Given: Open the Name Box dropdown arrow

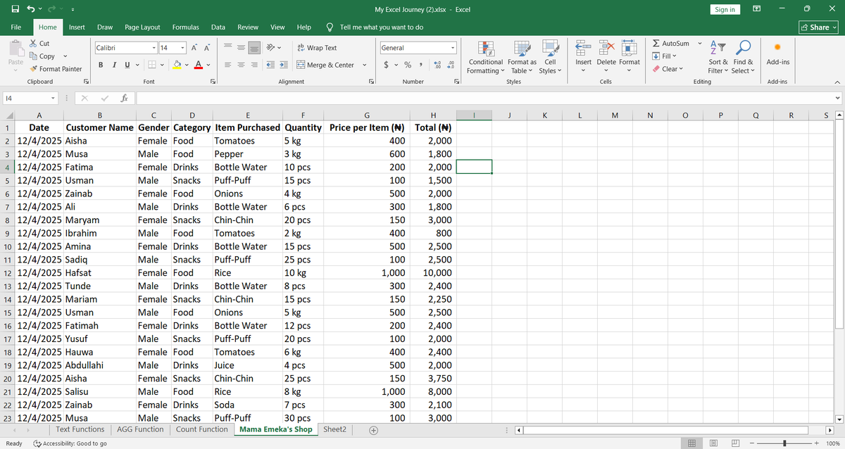Looking at the screenshot, I should [x=53, y=97].
